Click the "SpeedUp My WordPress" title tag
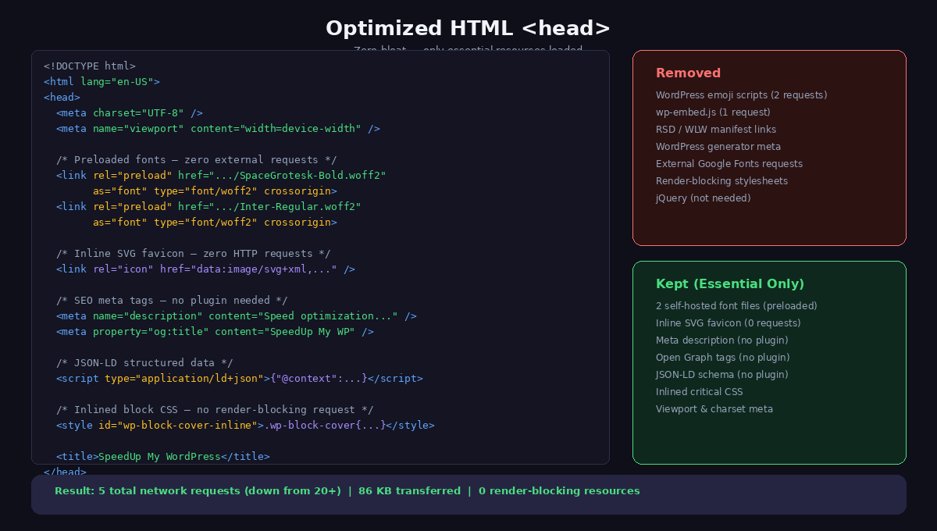 pyautogui.click(x=162, y=456)
